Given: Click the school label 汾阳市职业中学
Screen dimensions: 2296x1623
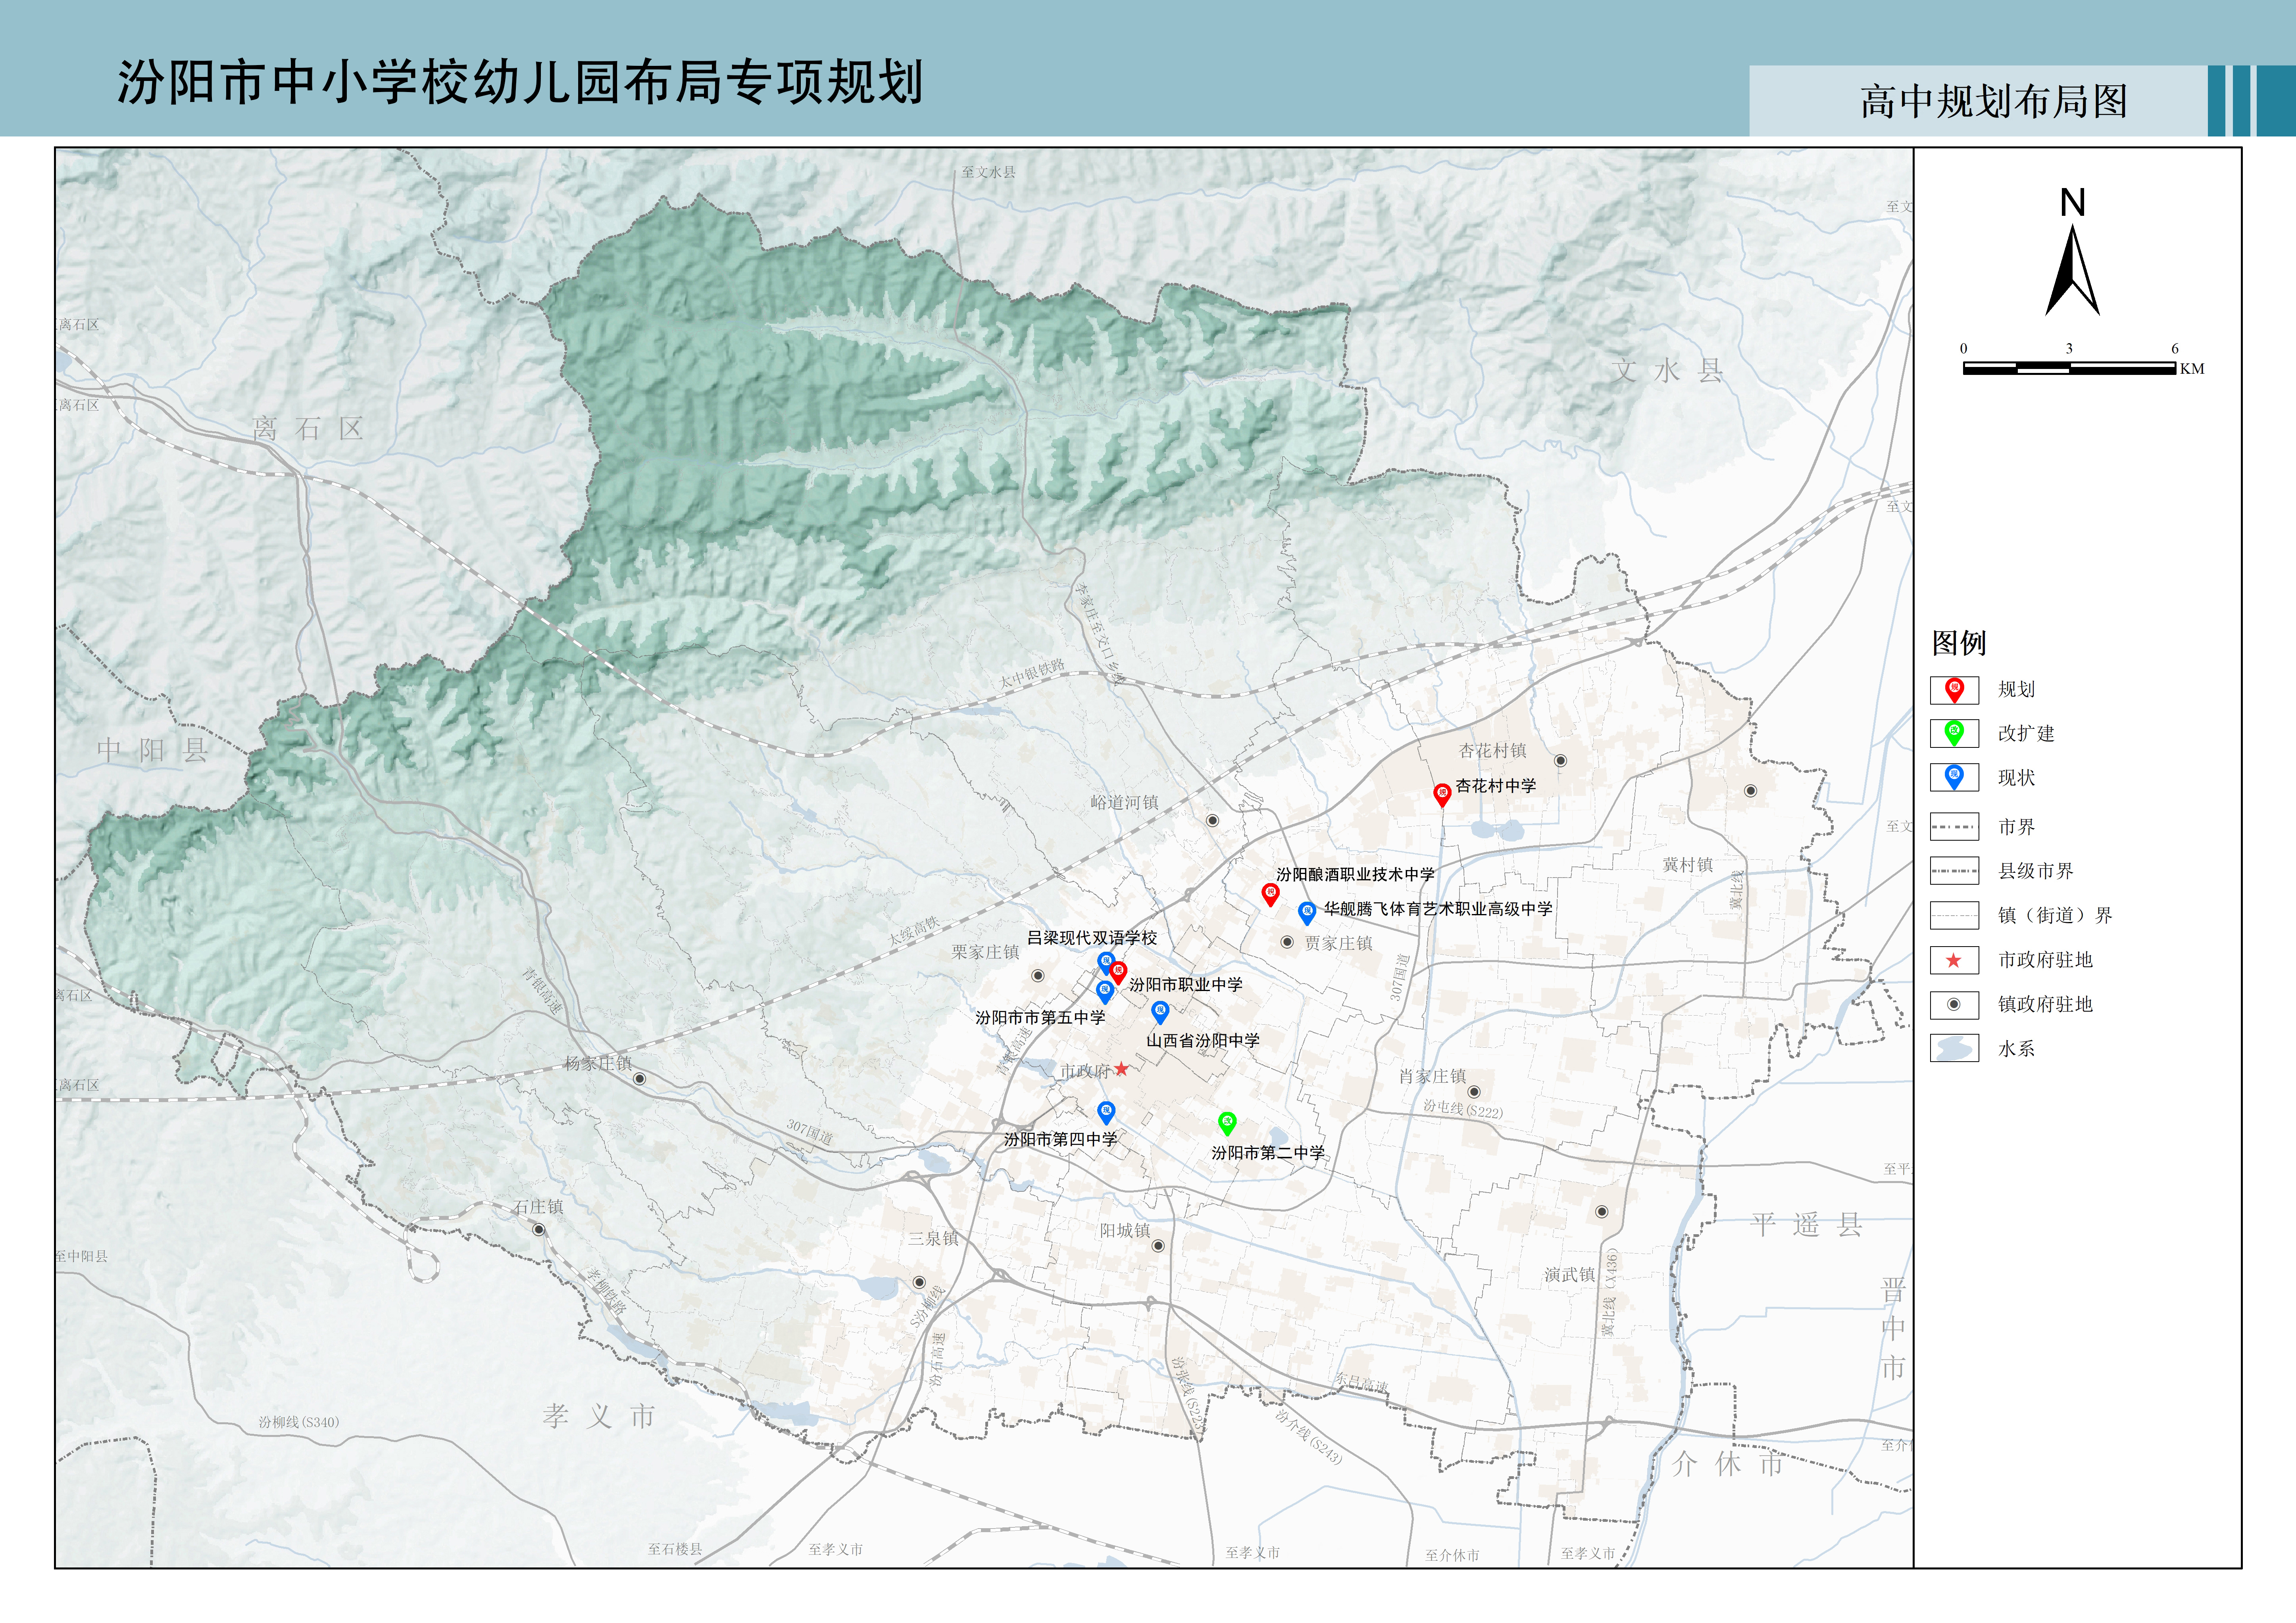Looking at the screenshot, I should [x=1186, y=985].
